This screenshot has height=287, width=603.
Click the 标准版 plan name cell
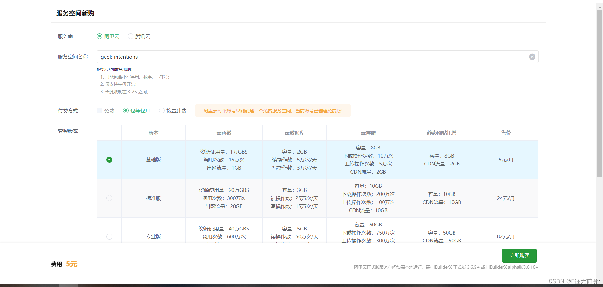(154, 198)
